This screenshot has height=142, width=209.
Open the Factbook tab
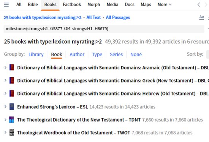point(72,5)
